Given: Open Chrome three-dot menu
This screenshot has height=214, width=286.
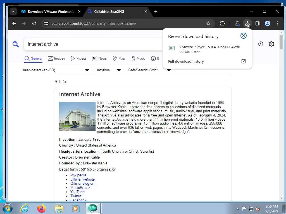Looking at the screenshot, I should pyautogui.click(x=277, y=23).
